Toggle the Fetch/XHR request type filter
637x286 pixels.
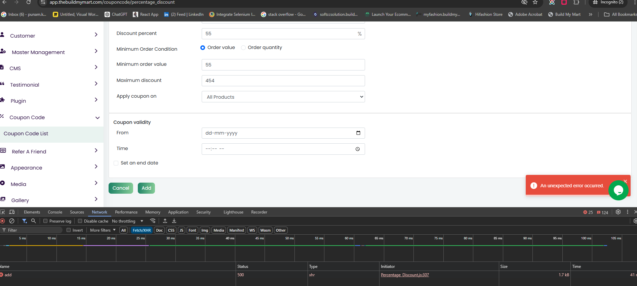[x=142, y=230]
